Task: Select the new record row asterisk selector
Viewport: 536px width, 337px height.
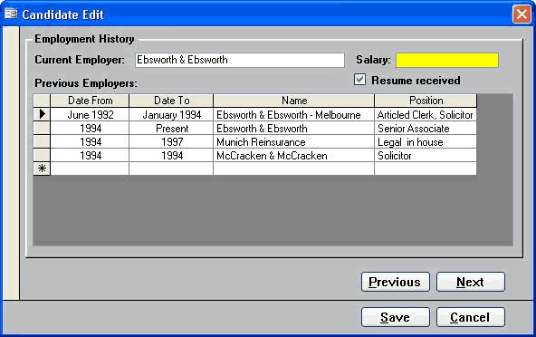Action: (x=42, y=168)
